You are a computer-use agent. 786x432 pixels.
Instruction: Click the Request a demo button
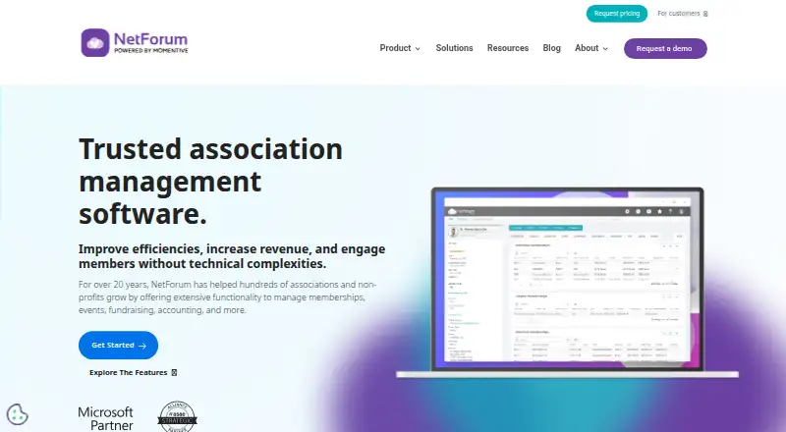(x=665, y=49)
